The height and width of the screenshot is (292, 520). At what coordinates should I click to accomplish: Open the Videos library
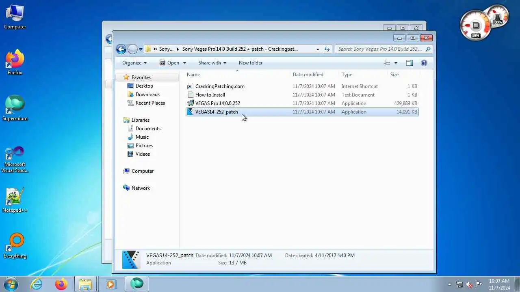pyautogui.click(x=143, y=154)
